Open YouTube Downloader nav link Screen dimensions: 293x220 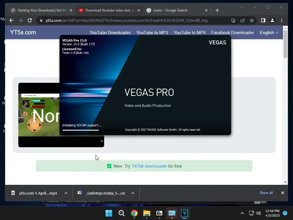(110, 33)
